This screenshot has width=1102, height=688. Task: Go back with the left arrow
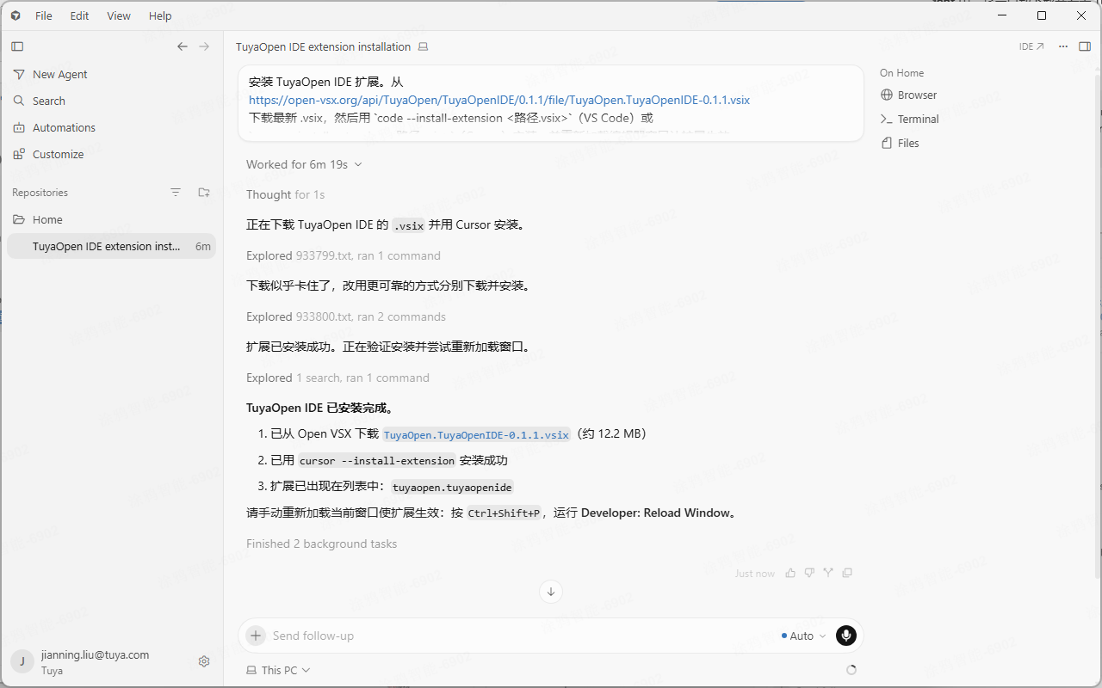point(183,46)
